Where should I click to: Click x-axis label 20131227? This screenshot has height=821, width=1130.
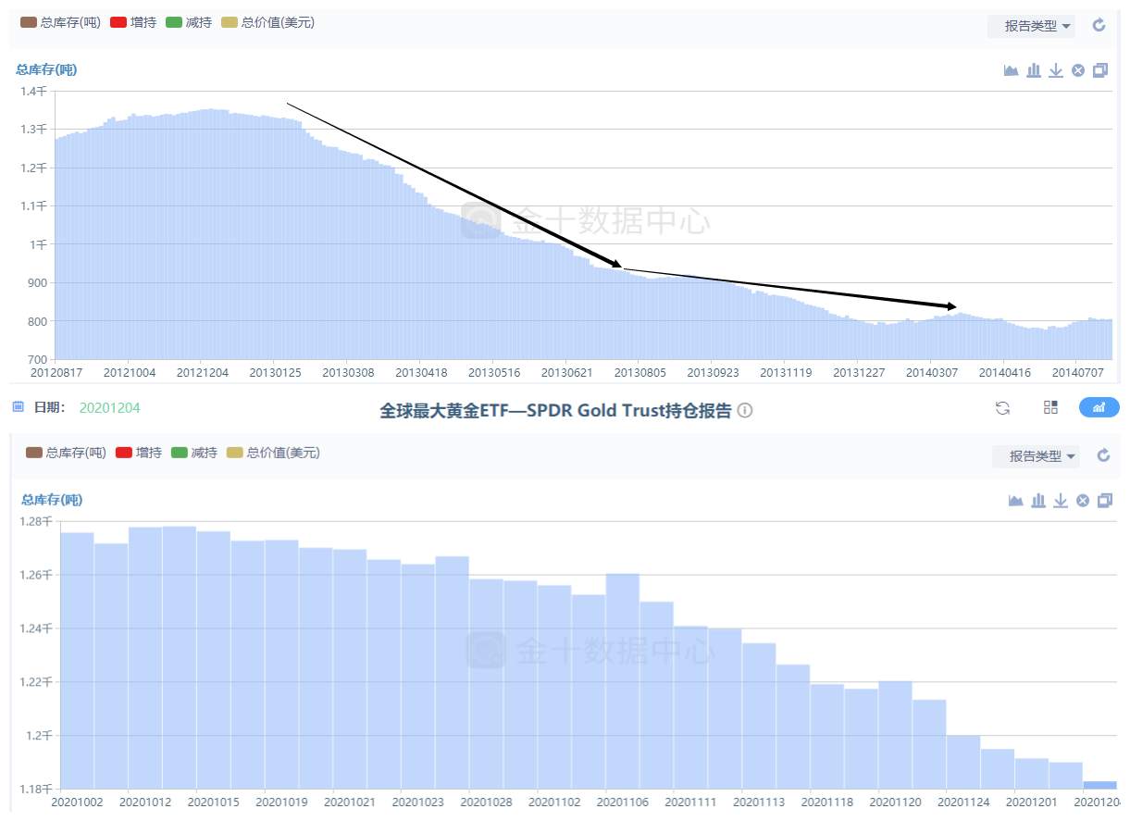858,372
